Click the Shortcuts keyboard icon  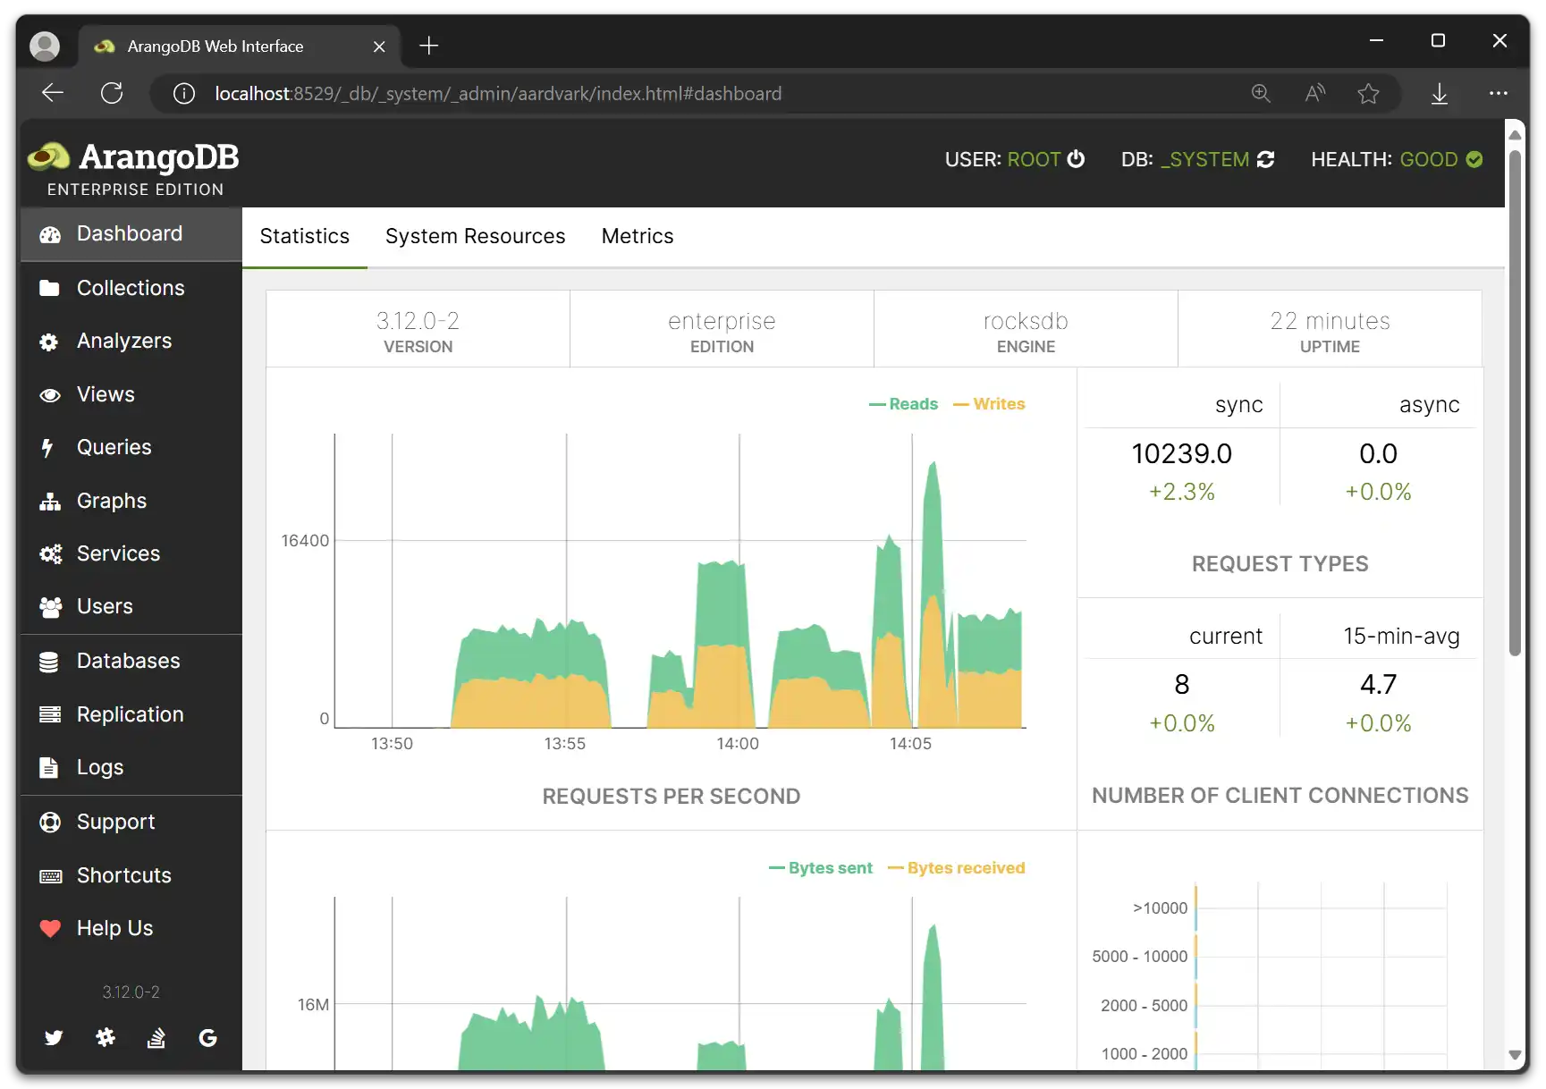(x=51, y=876)
